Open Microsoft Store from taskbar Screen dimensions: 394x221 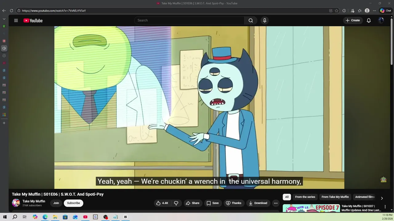(x=65, y=217)
